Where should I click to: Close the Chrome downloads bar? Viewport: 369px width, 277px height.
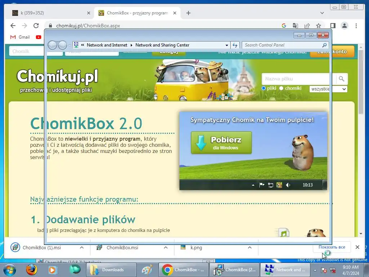pyautogui.click(x=357, y=247)
